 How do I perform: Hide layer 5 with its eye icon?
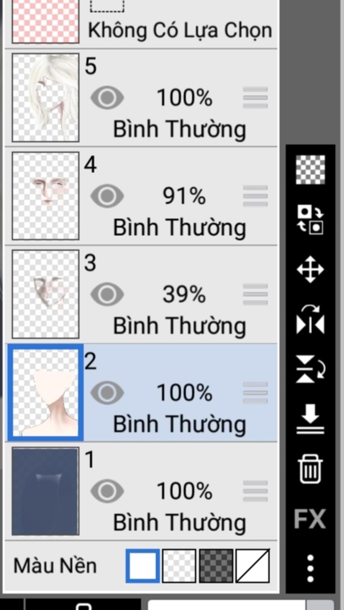click(x=107, y=98)
